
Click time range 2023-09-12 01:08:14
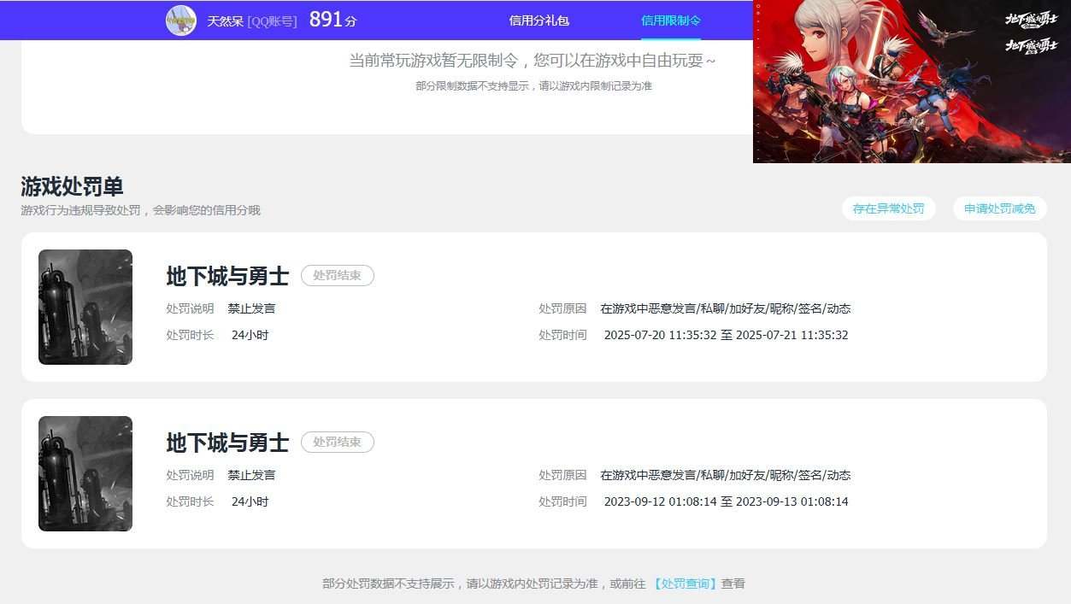pyautogui.click(x=726, y=501)
